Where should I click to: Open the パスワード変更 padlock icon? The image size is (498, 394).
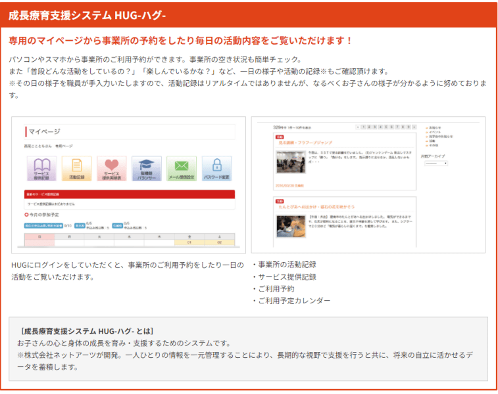(x=216, y=169)
